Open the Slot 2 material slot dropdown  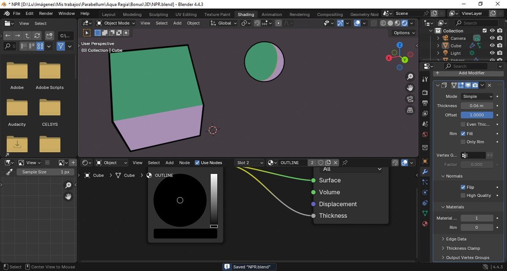point(249,163)
